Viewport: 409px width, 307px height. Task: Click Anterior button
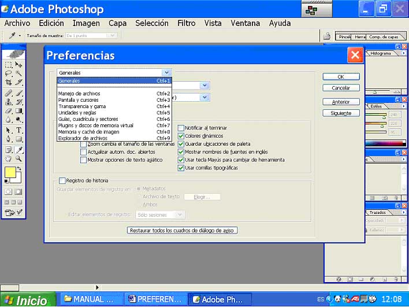(x=341, y=102)
